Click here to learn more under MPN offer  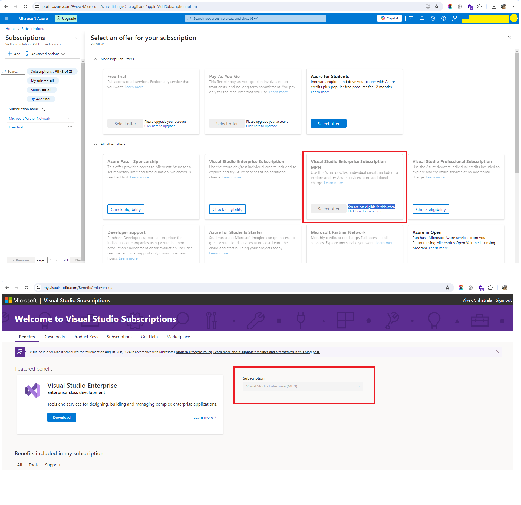click(365, 211)
